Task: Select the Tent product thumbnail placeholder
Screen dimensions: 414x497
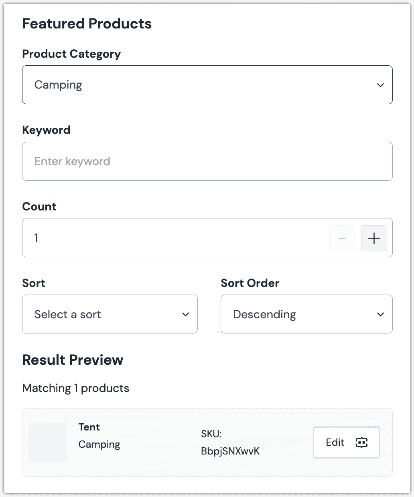Action: [x=48, y=442]
